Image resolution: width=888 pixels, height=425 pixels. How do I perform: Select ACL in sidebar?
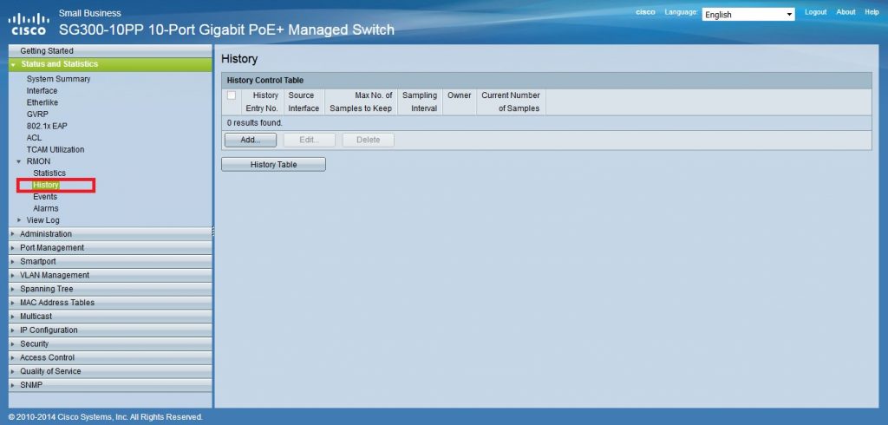34,138
